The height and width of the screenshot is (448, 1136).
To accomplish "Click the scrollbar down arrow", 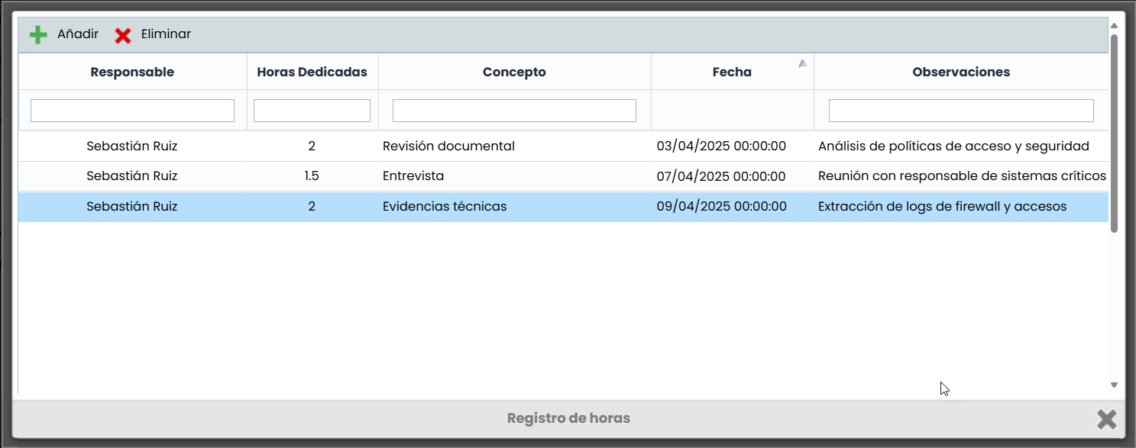I will coord(1114,385).
